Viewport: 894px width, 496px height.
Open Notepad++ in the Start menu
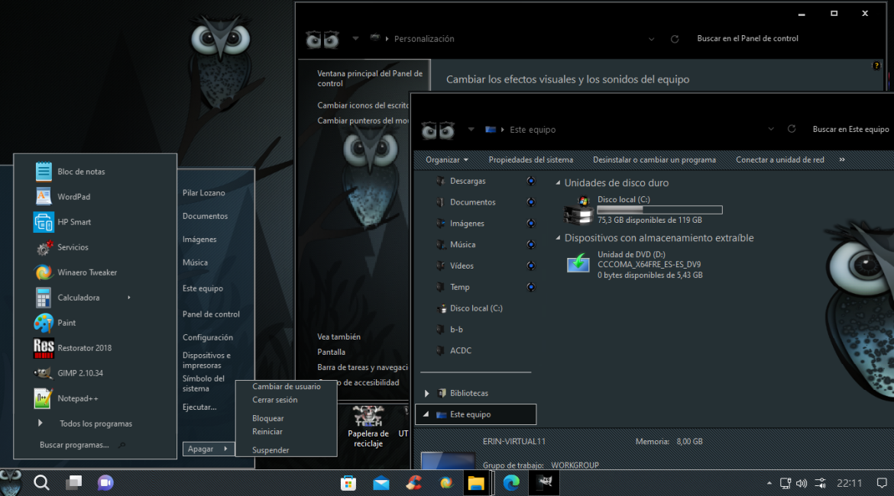point(77,398)
